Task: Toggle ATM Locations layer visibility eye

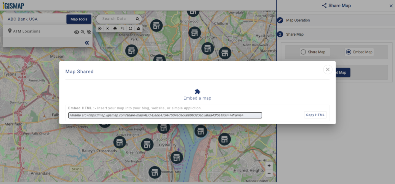Action: [76, 32]
